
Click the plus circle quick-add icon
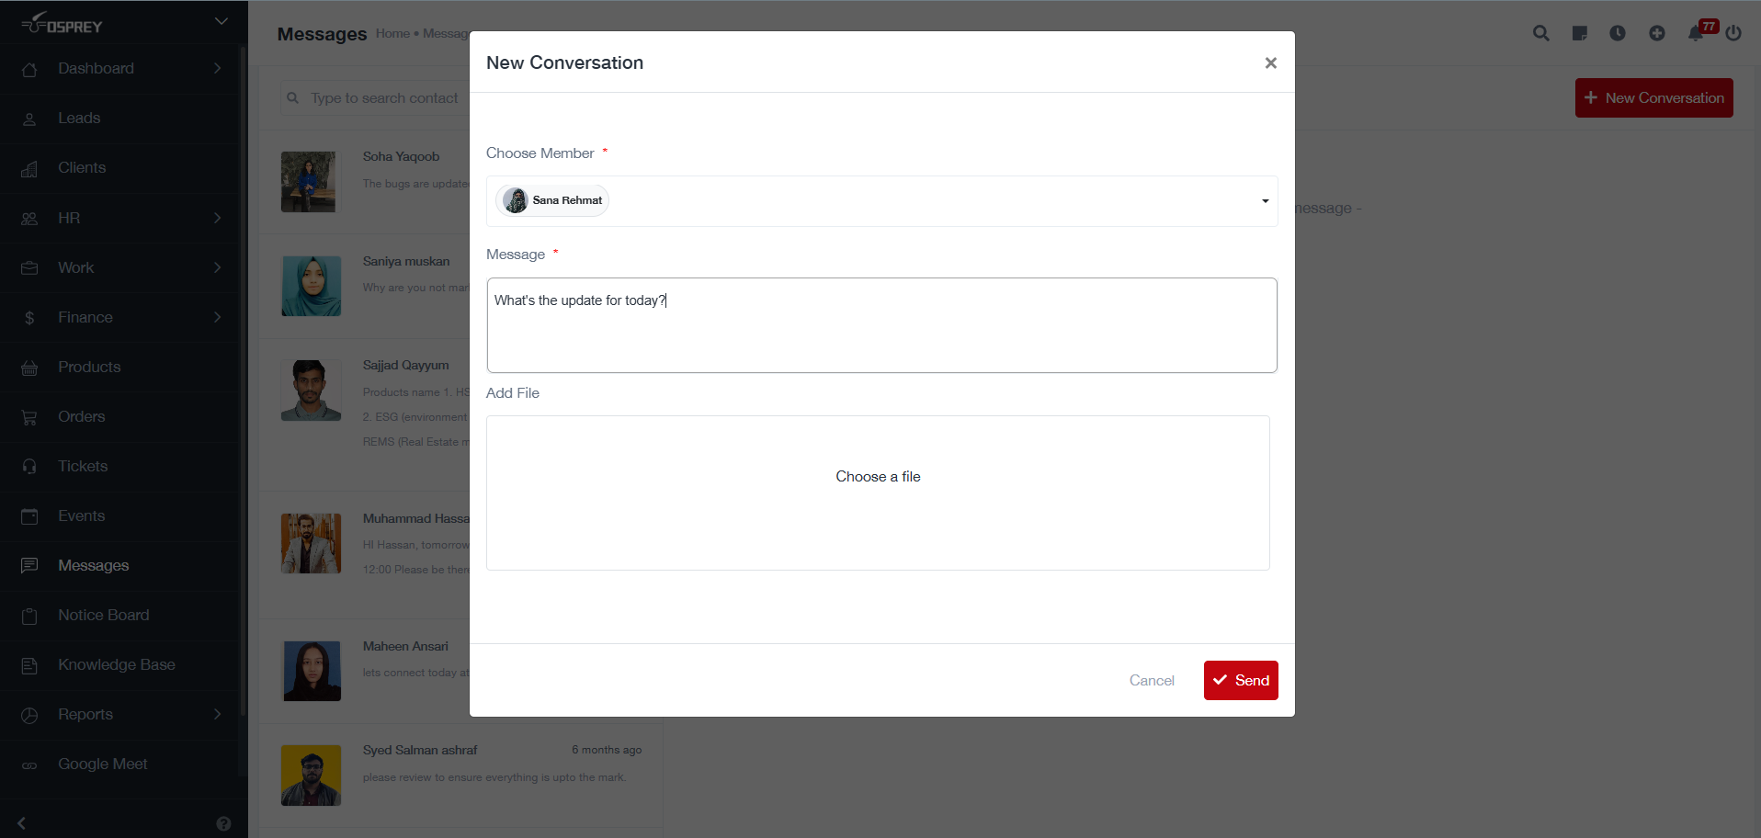tap(1656, 33)
